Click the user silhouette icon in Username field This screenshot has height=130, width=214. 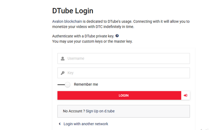tap(63, 58)
